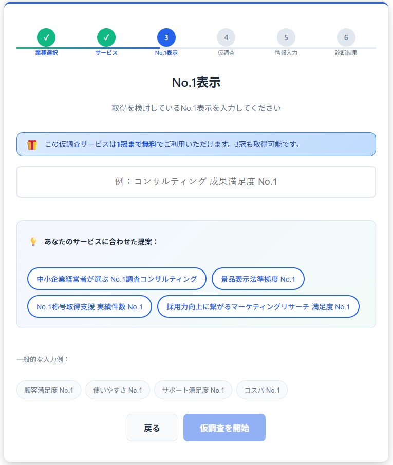Pick the 使いやすさ No.1 example chip
Image resolution: width=393 pixels, height=465 pixels.
coord(118,390)
